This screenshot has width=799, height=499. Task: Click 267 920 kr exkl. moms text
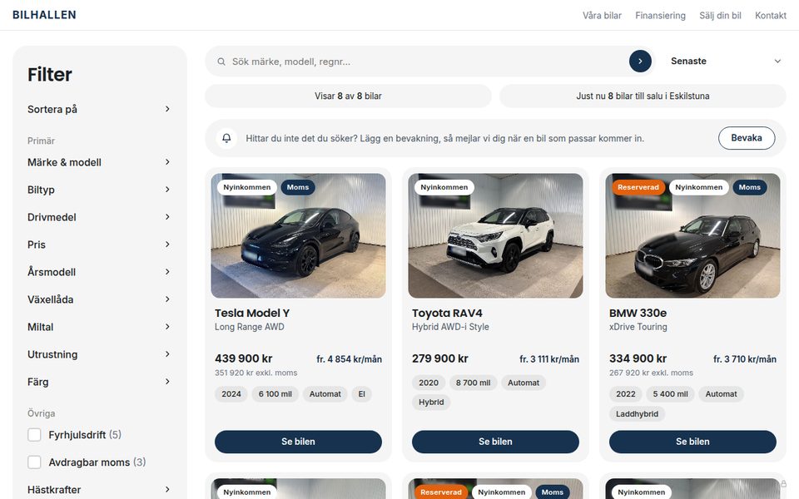tap(651, 373)
